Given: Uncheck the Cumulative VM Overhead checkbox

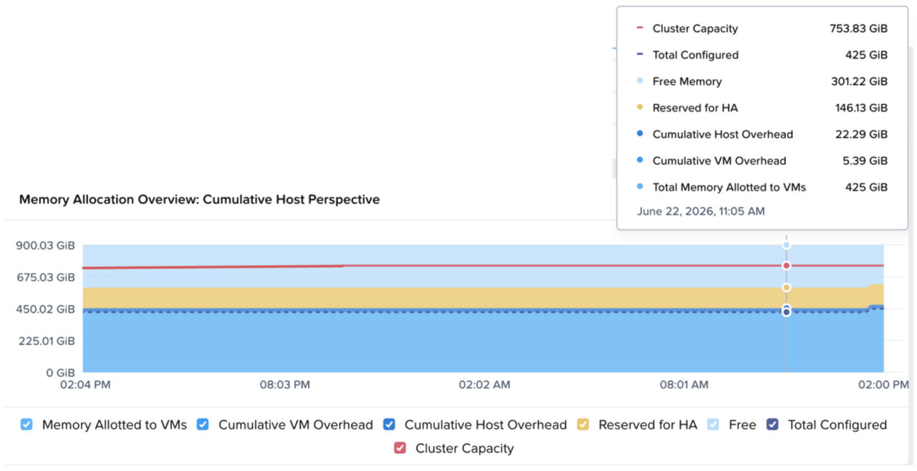Looking at the screenshot, I should (x=203, y=424).
